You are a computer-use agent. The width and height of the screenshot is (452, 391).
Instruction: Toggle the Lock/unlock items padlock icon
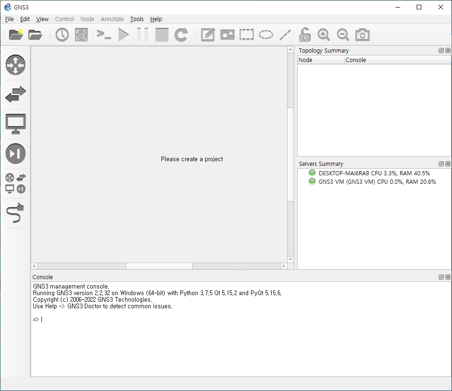tap(305, 35)
